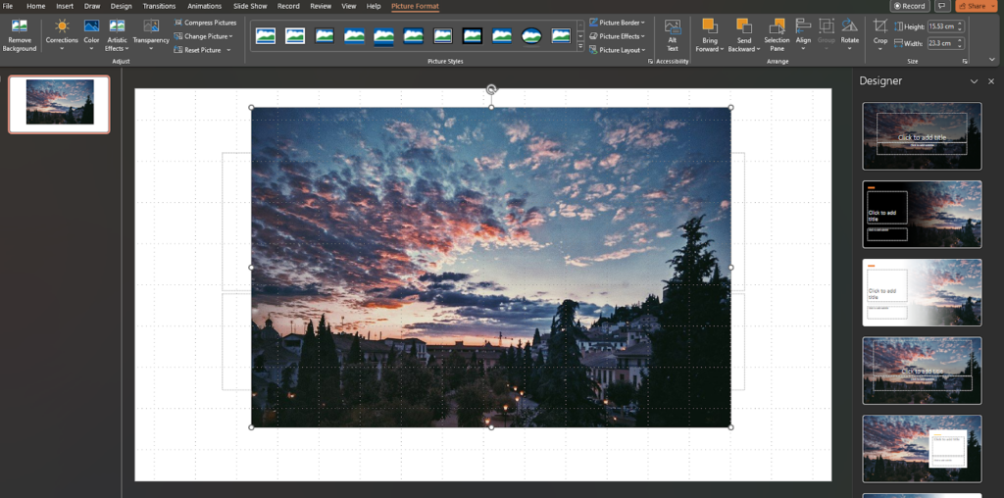The height and width of the screenshot is (498, 1004).
Task: Click the Remove Background tool
Action: [19, 34]
